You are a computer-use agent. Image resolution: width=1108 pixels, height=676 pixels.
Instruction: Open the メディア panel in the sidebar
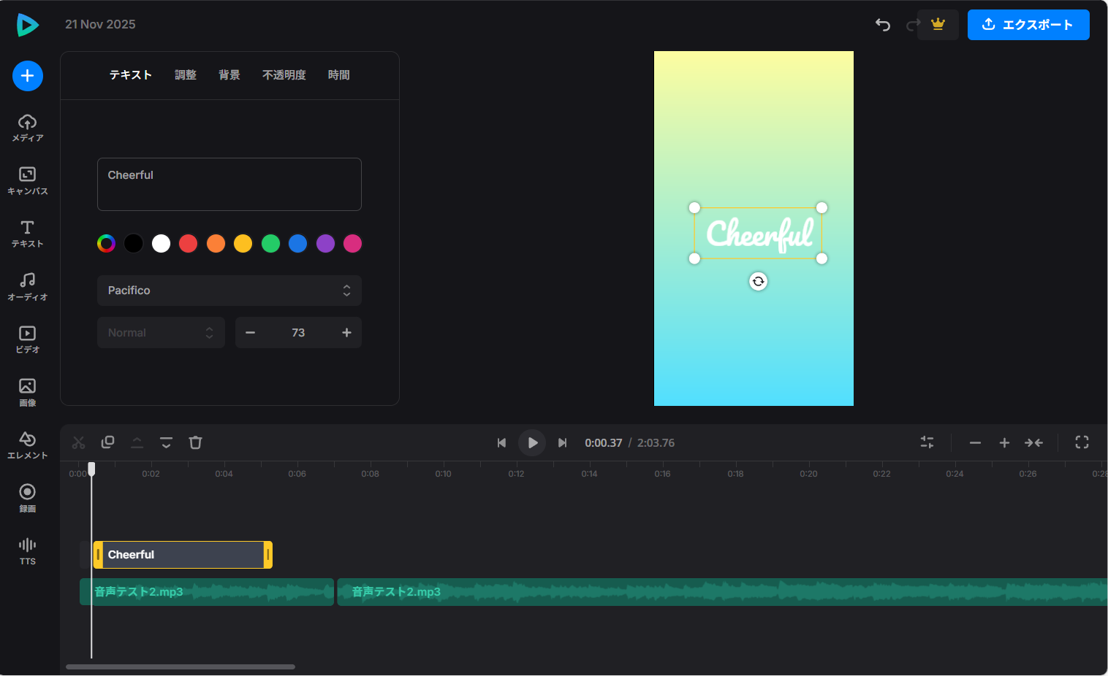[x=27, y=128]
